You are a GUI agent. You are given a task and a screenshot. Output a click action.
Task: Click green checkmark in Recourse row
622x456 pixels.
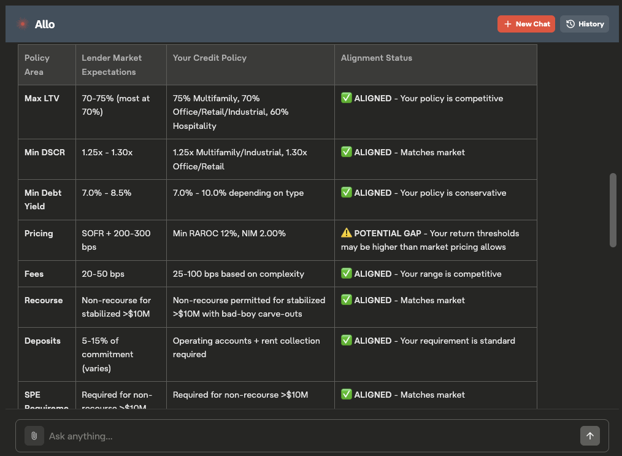(x=347, y=300)
